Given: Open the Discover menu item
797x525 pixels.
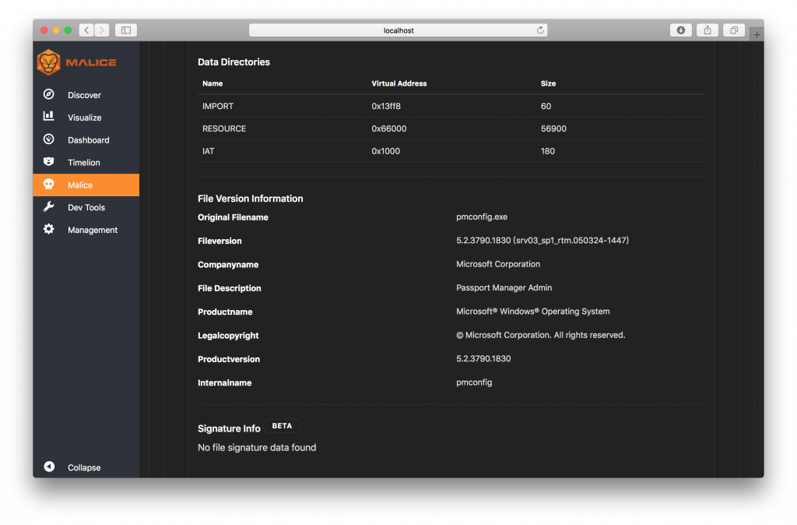Looking at the screenshot, I should click(84, 95).
